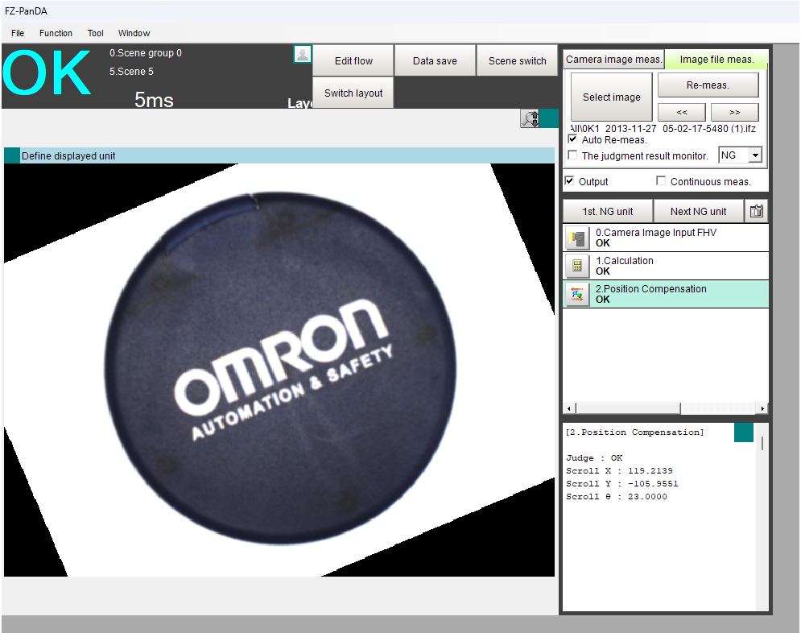Click flow list scroll right arrow

coord(762,408)
